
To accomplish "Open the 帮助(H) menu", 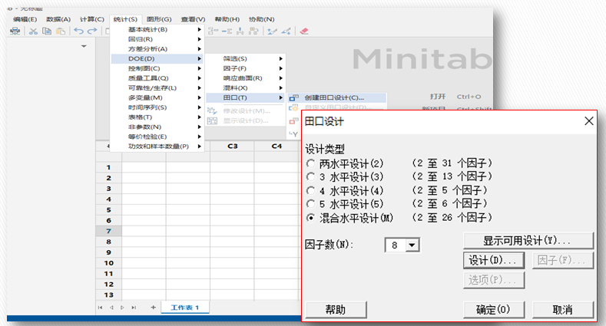I will pyautogui.click(x=227, y=19).
